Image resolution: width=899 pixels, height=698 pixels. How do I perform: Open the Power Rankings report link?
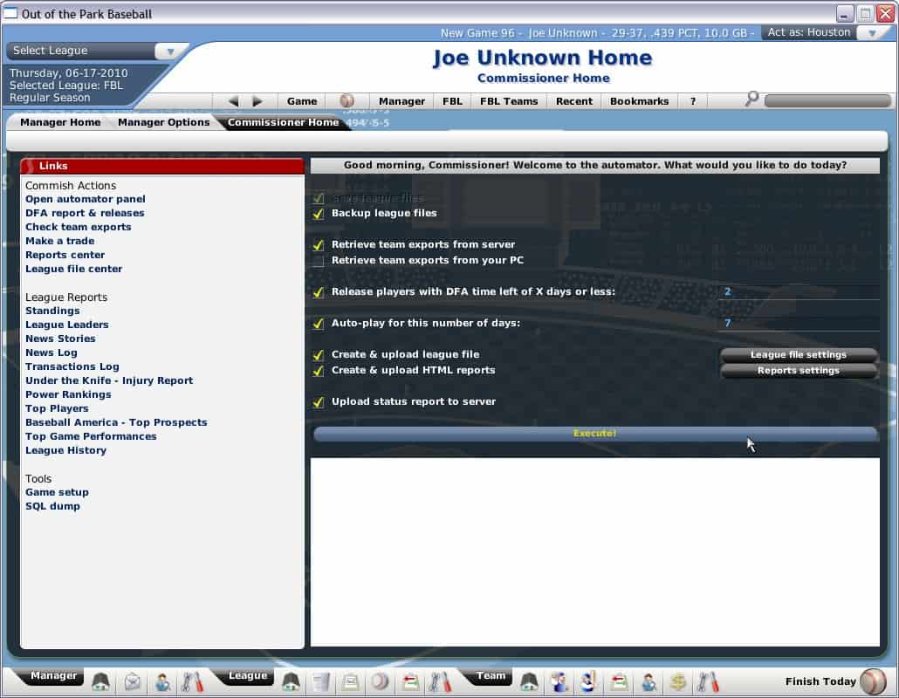tap(68, 394)
